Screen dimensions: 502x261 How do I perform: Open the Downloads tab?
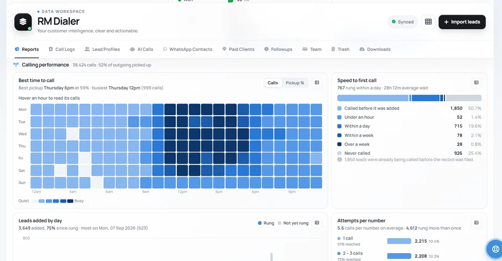pyautogui.click(x=375, y=49)
